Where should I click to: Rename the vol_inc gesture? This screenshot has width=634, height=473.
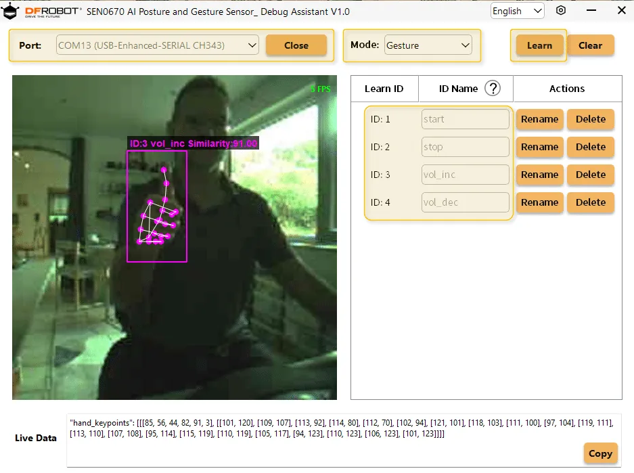539,175
